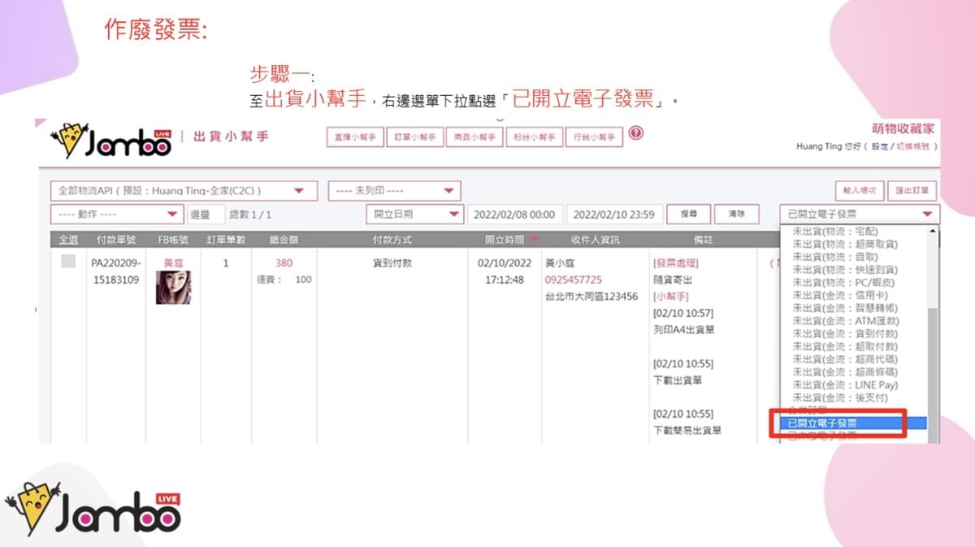Select 未出貨(金流：LINE Pay) option
The height and width of the screenshot is (547, 975).
pos(844,385)
